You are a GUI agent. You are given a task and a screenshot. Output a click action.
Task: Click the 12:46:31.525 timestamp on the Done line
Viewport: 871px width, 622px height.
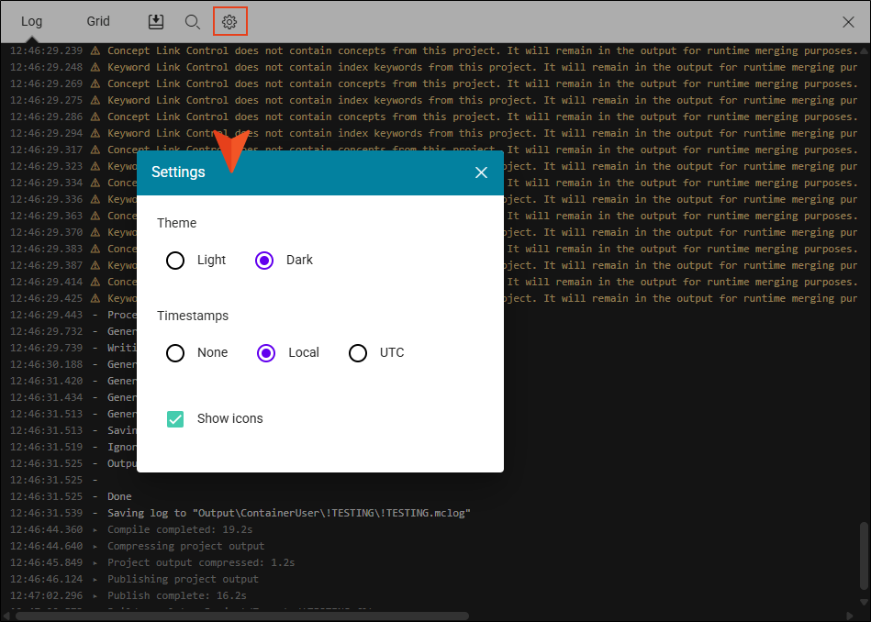coord(46,496)
